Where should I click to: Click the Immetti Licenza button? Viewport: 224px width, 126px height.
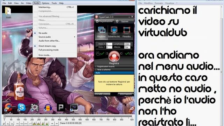(x=102, y=94)
